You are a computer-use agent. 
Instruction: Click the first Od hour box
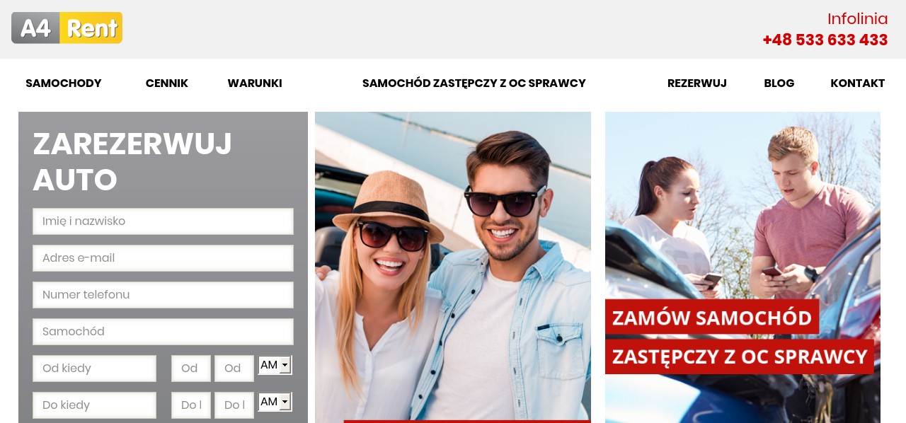point(191,369)
